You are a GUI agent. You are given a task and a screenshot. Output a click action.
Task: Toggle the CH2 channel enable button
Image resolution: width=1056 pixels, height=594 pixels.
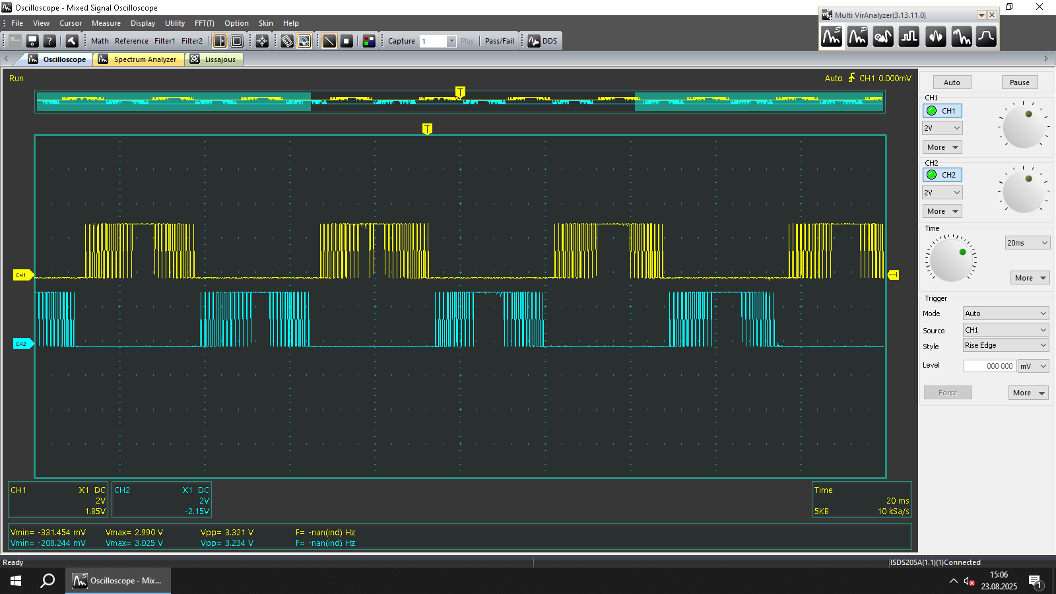pyautogui.click(x=942, y=175)
